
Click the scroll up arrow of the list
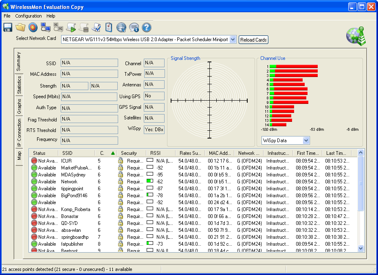(x=360, y=152)
